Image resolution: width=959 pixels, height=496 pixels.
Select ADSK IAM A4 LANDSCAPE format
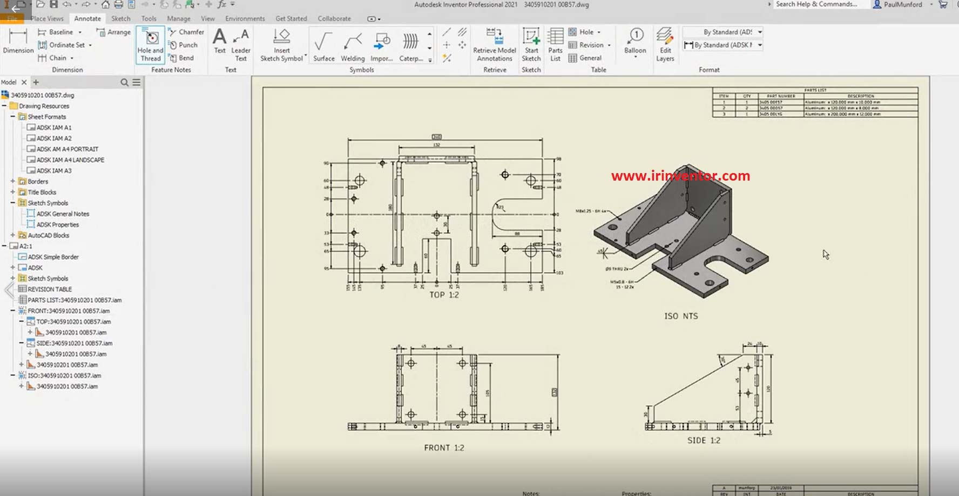(x=70, y=160)
